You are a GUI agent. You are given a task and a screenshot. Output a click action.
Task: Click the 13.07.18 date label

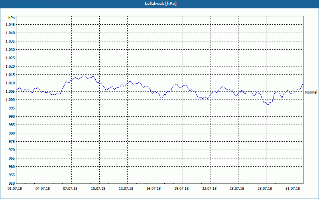126,189
